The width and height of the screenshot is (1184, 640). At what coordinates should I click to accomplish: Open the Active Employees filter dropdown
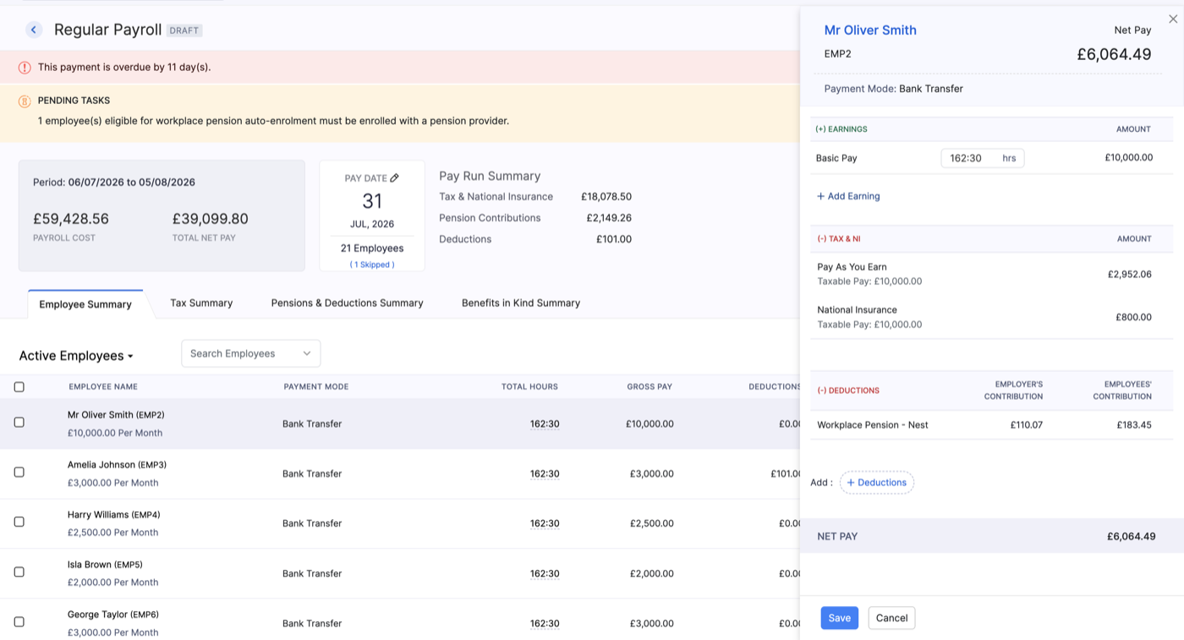76,356
